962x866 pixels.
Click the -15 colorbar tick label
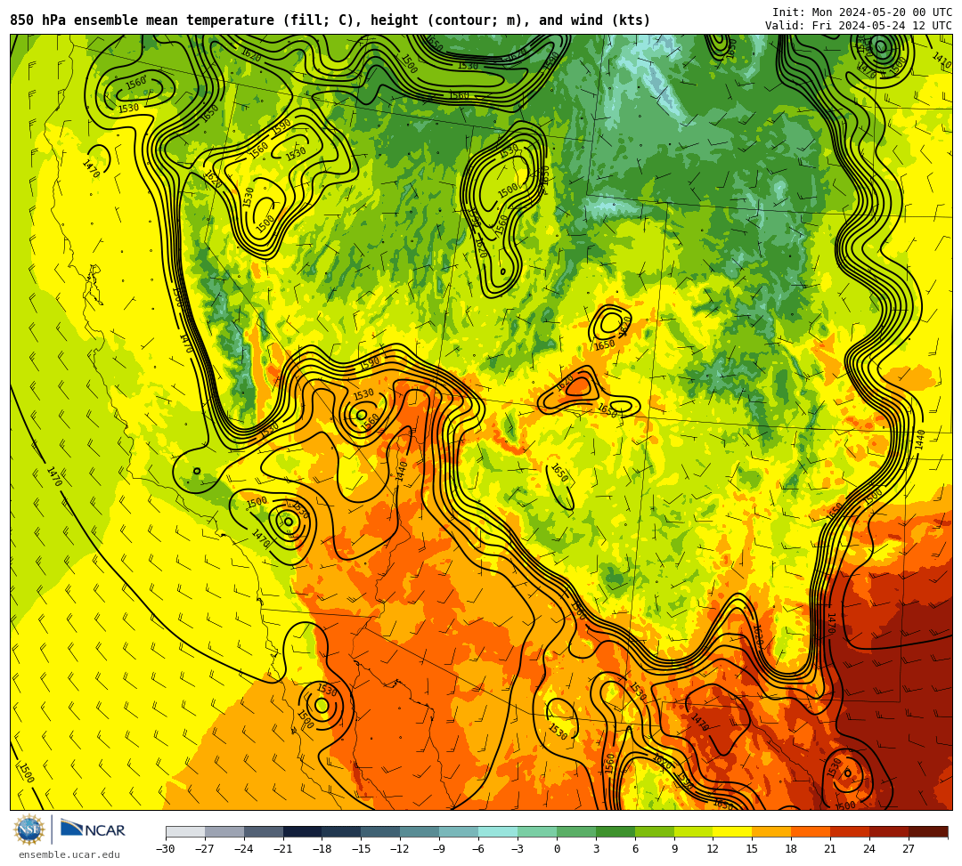[362, 849]
